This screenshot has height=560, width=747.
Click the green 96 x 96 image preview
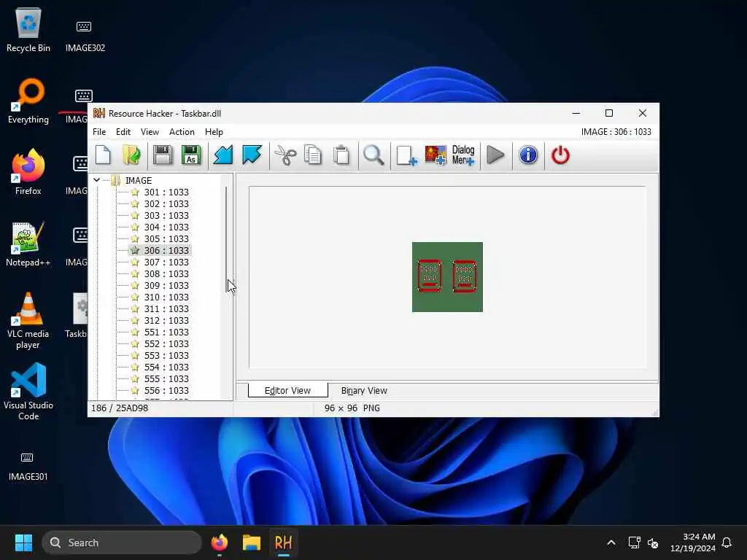click(x=447, y=277)
